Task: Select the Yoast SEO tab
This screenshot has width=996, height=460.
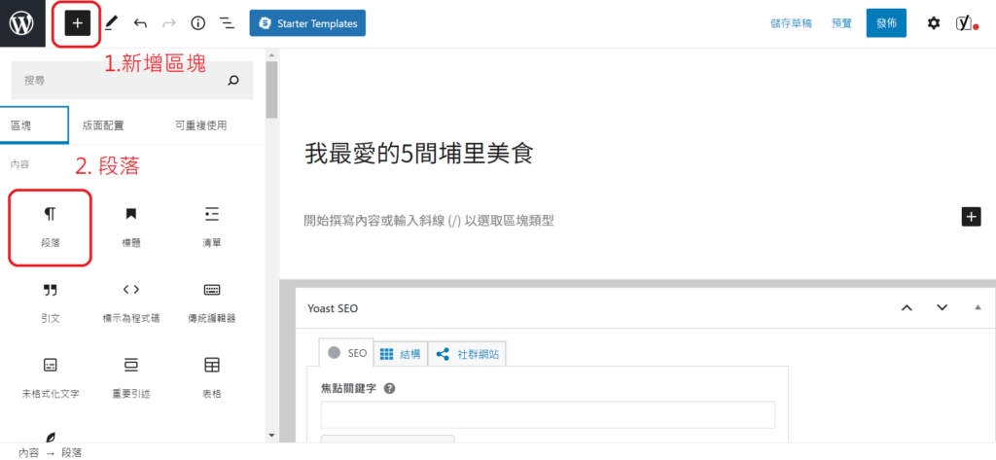Action: point(346,353)
